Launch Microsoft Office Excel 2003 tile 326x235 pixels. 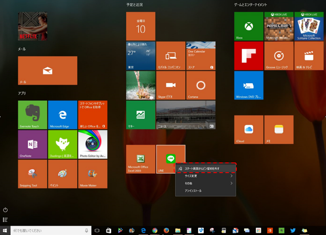[x=141, y=159]
